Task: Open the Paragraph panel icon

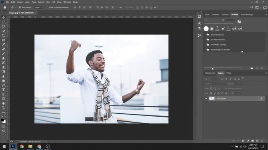Action: click(199, 28)
